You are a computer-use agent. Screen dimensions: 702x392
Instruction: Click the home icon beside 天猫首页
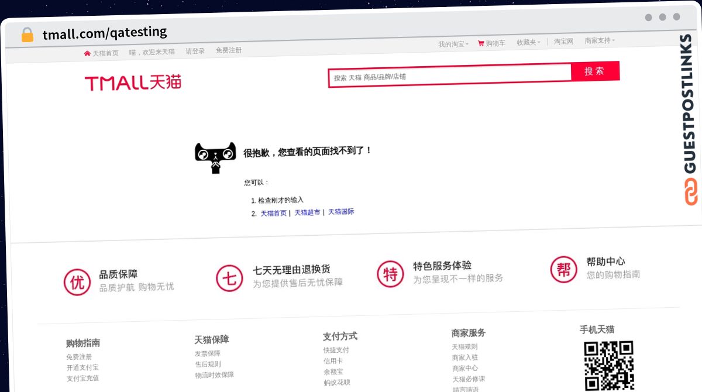pos(87,53)
